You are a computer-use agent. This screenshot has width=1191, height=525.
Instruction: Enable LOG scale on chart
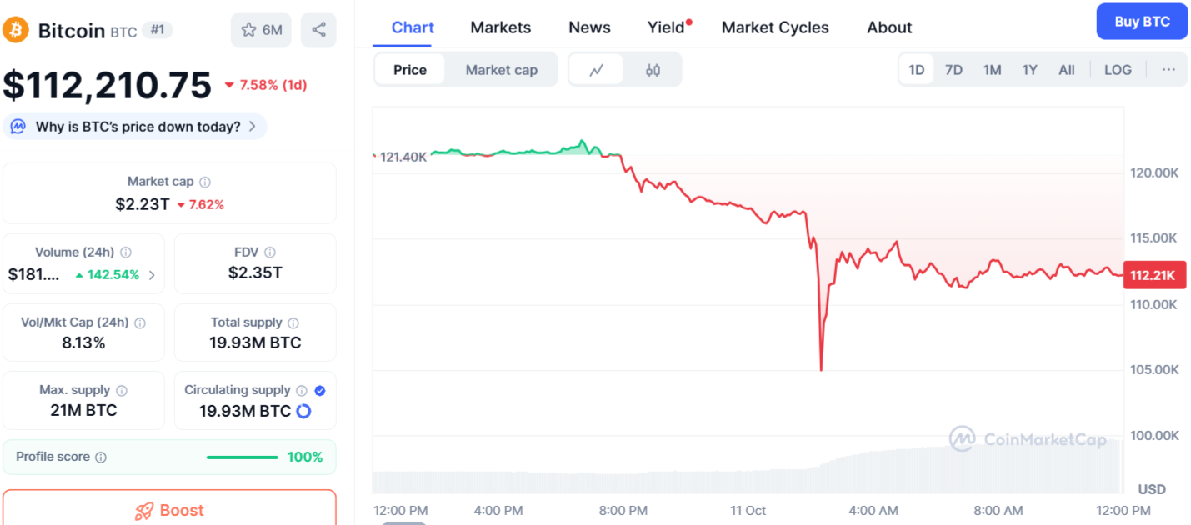[x=1118, y=70]
